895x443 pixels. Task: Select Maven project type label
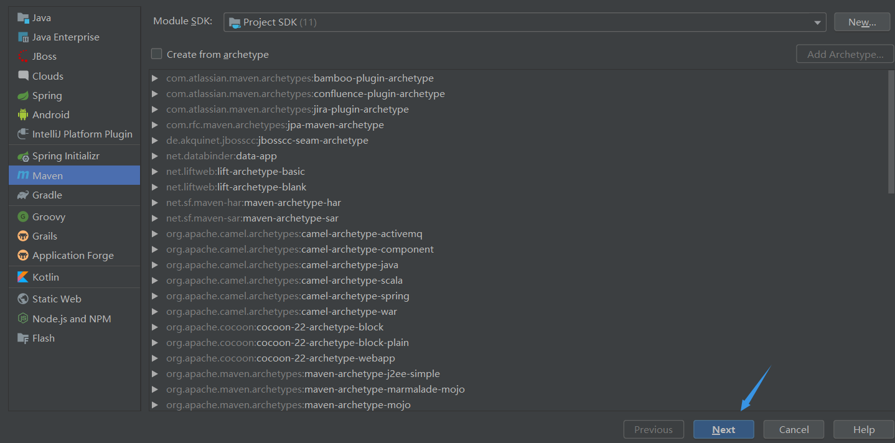(47, 176)
